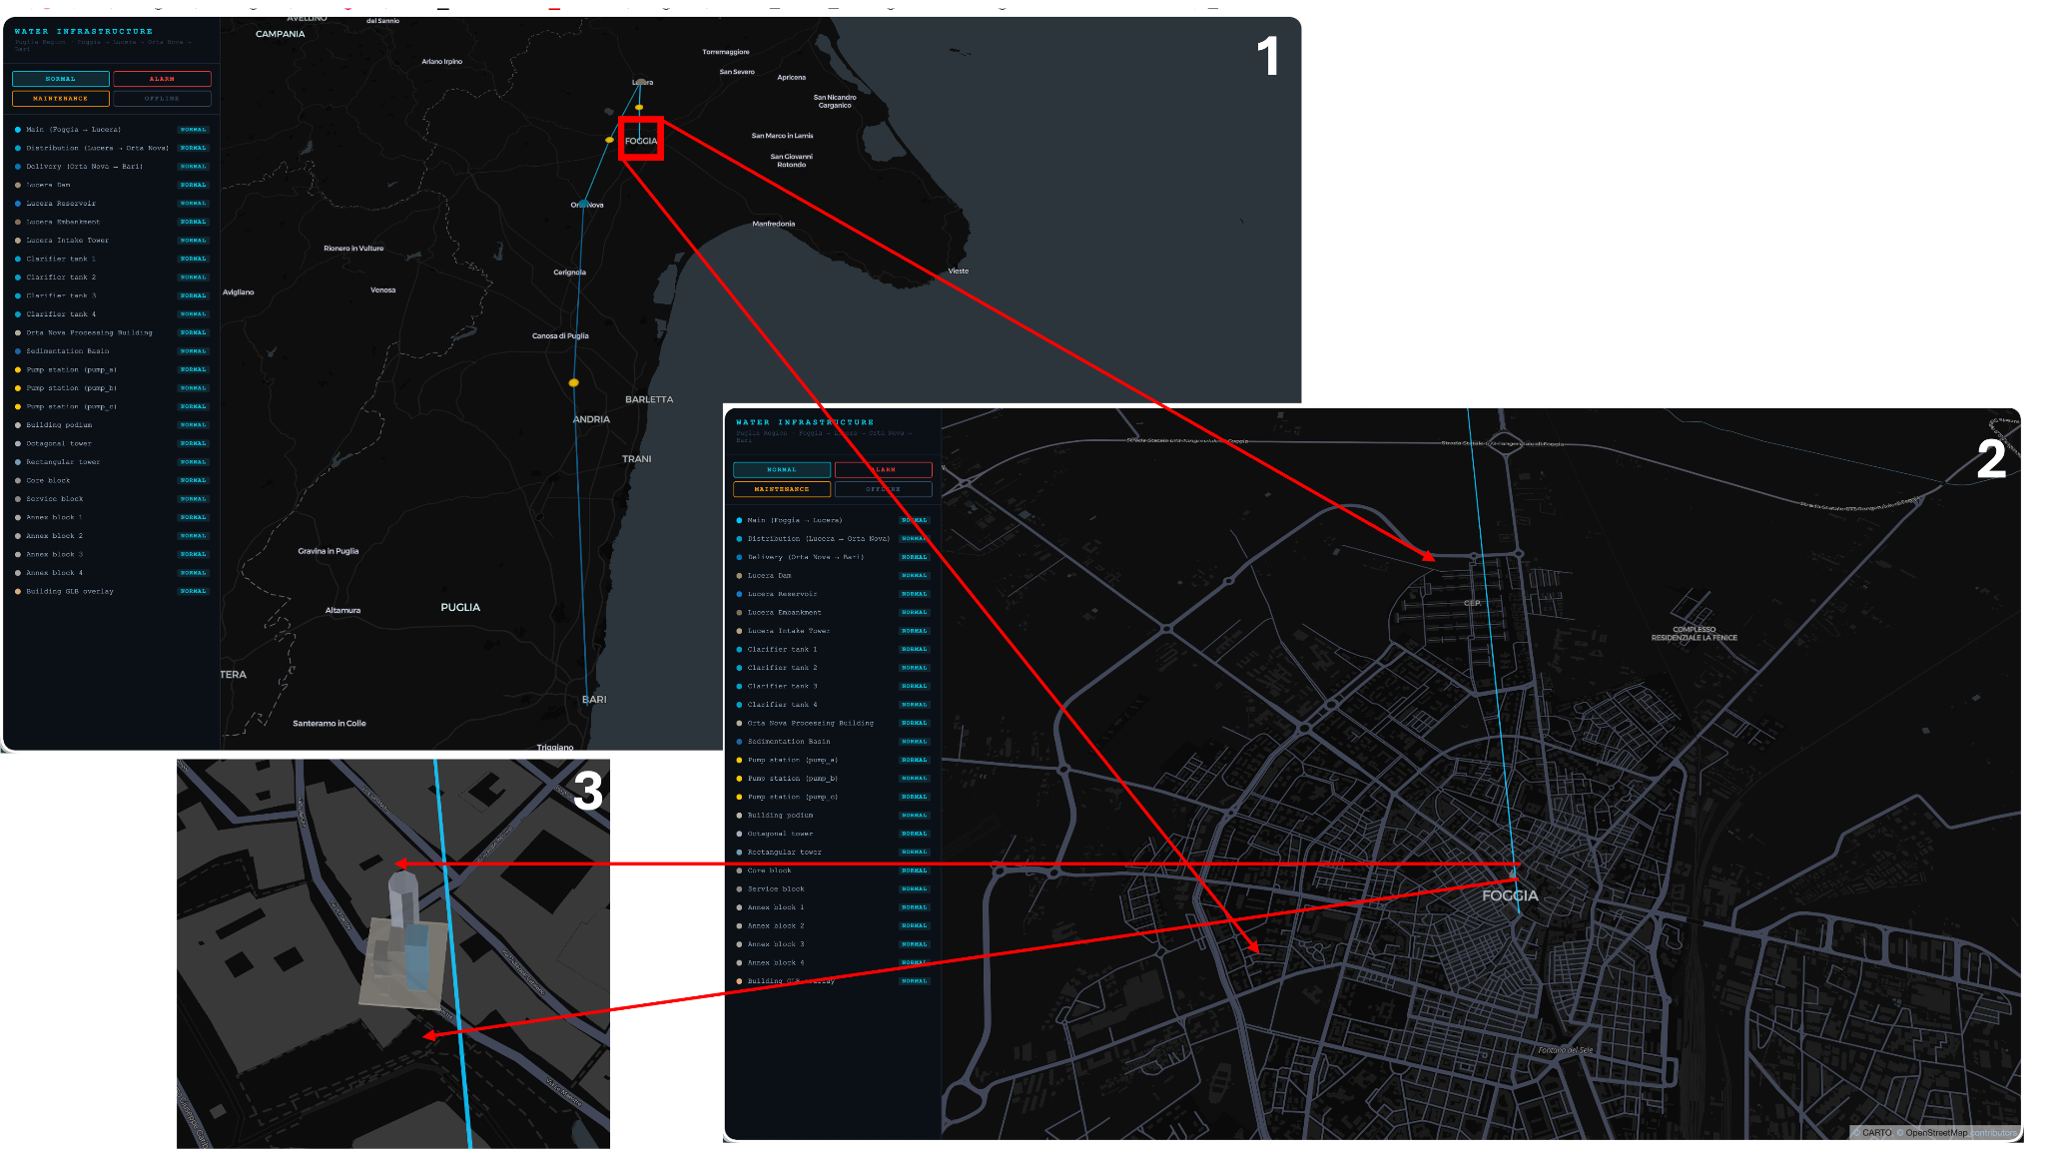Viewport: 2045px width, 1150px height.
Task: Select Pump station (pump_b) in Foggia map sidebar
Action: tap(832, 778)
